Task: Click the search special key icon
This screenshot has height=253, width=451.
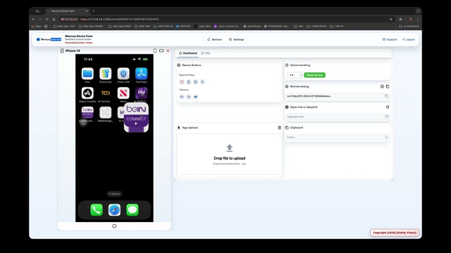Action: 202,82
